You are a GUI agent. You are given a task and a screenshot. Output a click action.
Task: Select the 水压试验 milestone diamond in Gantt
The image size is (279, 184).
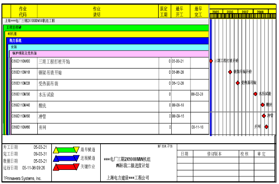click(x=255, y=94)
